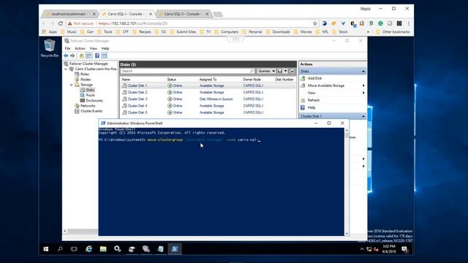Close the localhost.localdomain tab
This screenshot has width=468, height=263.
pyautogui.click(x=94, y=14)
